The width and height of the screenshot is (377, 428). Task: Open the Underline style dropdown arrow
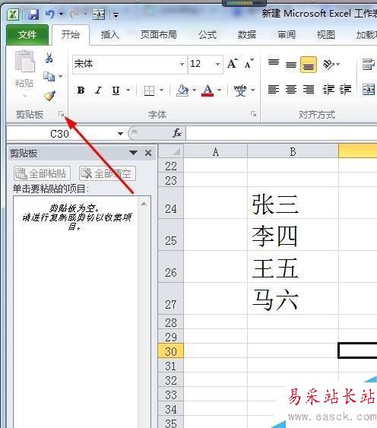tap(128, 90)
